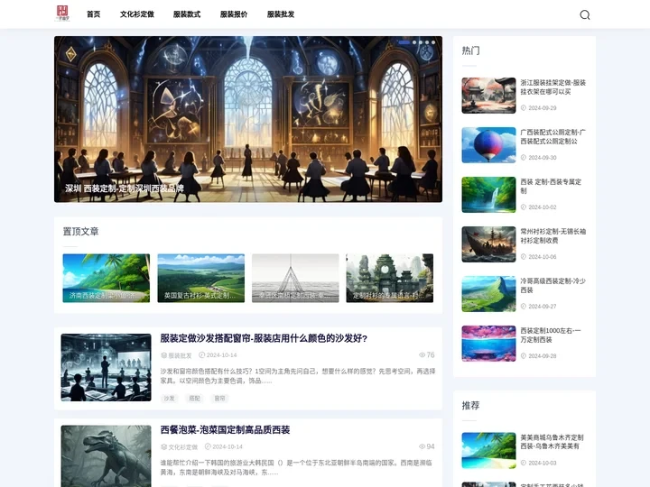The width and height of the screenshot is (650, 487).
Task: Click clock icon next to 2024-09-27 in sidebar
Action: click(x=523, y=307)
